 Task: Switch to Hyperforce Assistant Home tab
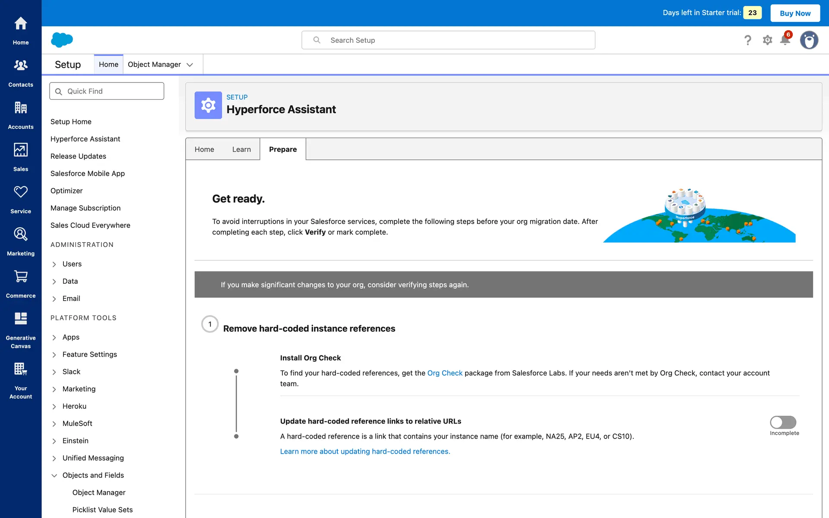pyautogui.click(x=204, y=149)
